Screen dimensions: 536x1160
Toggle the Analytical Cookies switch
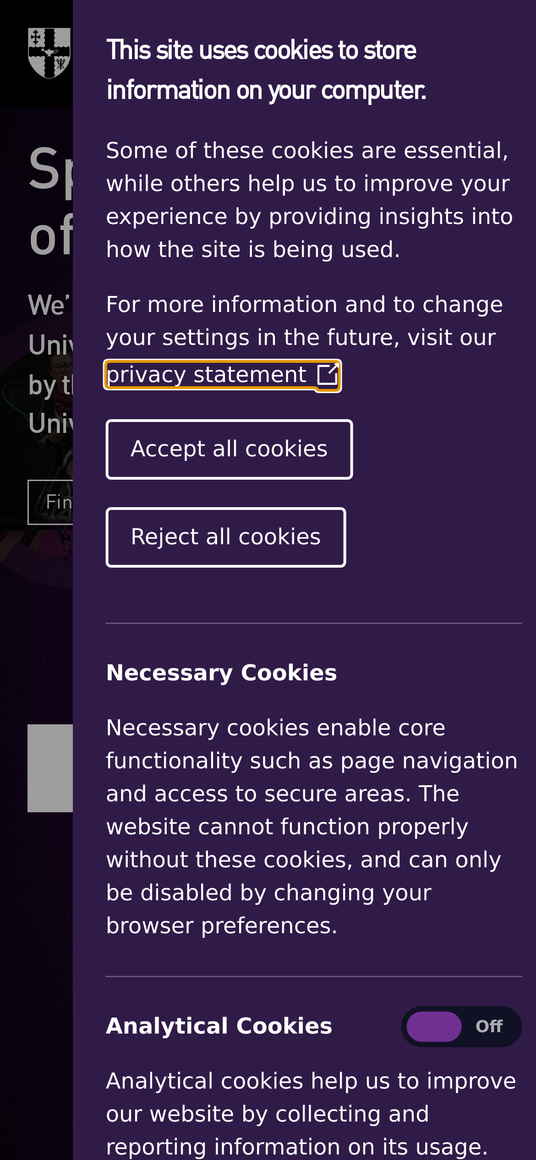461,1027
